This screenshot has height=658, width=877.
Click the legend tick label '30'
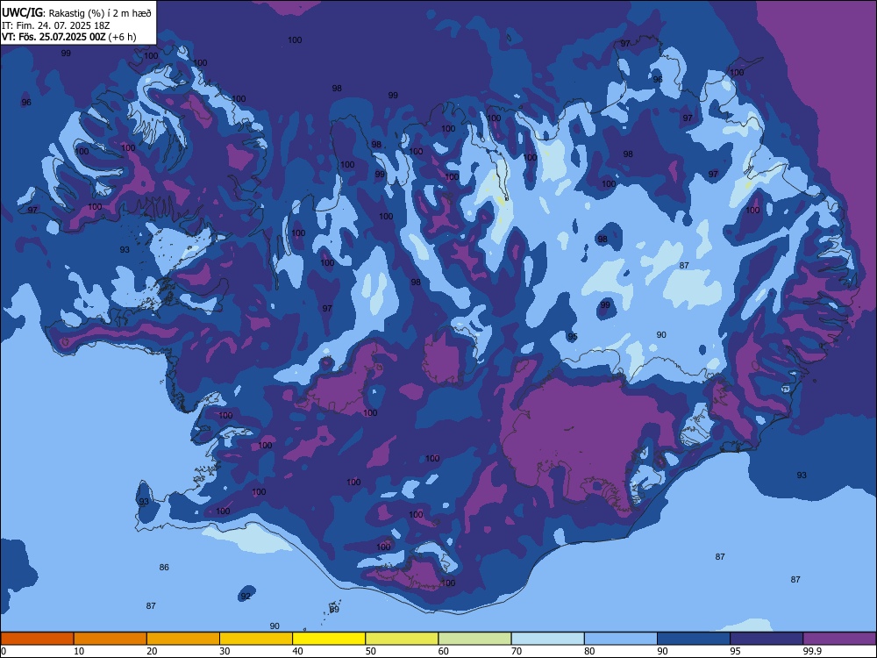click(x=225, y=651)
